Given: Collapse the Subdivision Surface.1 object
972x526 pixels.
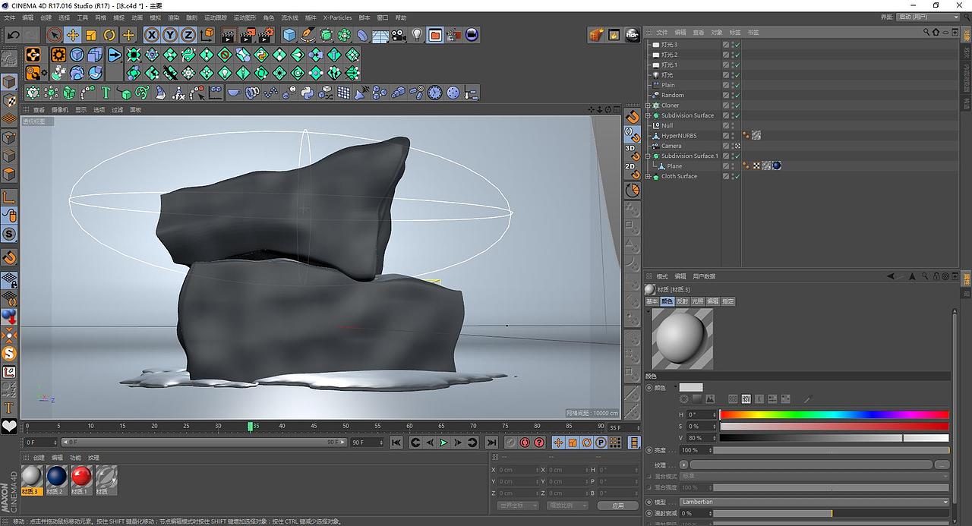Looking at the screenshot, I should [x=648, y=156].
